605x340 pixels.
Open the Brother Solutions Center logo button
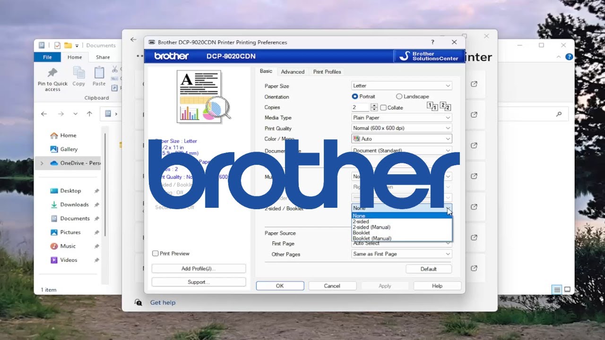(x=429, y=56)
